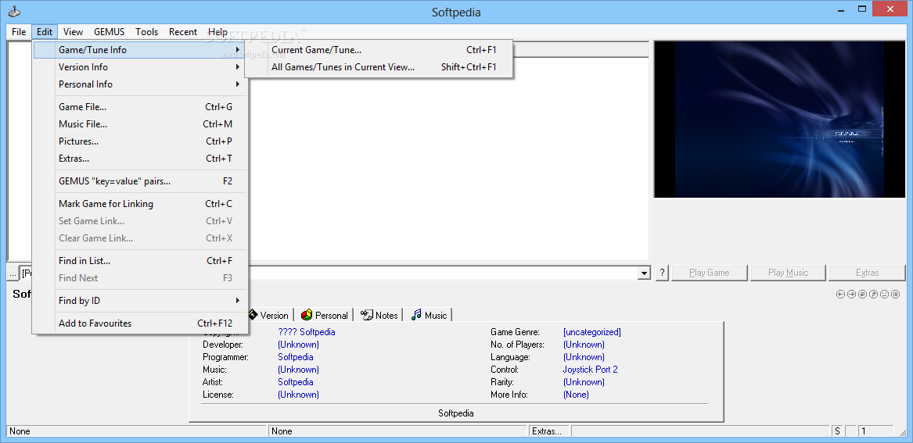Open GEMUS "key=value" pairs... entry
The width and height of the screenshot is (913, 443).
tap(140, 180)
